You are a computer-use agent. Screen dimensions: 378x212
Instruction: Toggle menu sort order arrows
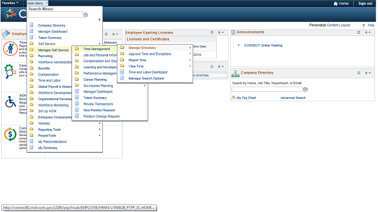coord(99,19)
